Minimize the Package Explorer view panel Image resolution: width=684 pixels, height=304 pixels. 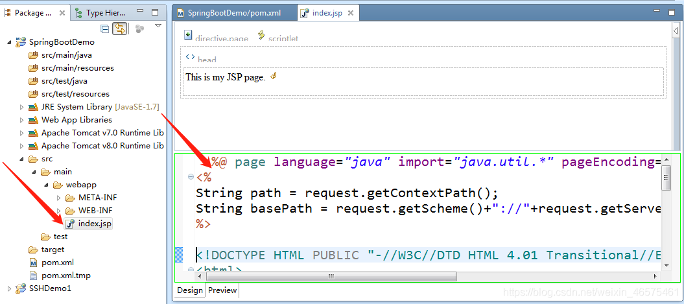[x=139, y=11]
